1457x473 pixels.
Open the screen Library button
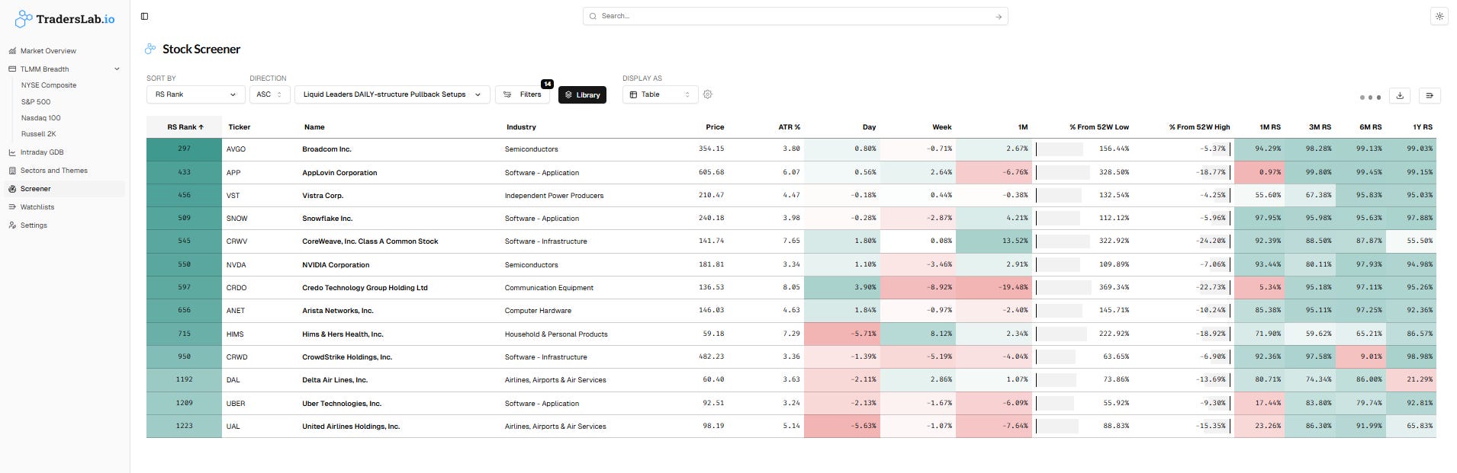[582, 95]
